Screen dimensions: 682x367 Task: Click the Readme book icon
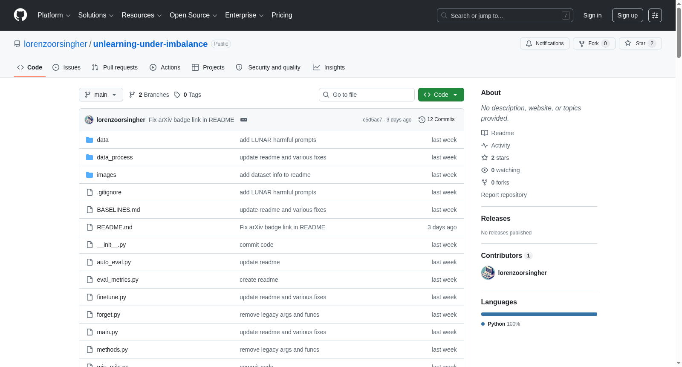click(485, 133)
